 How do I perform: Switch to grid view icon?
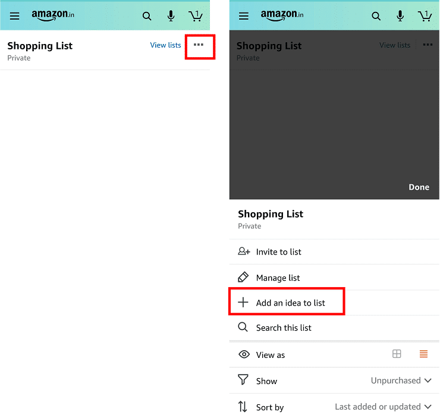(397, 354)
